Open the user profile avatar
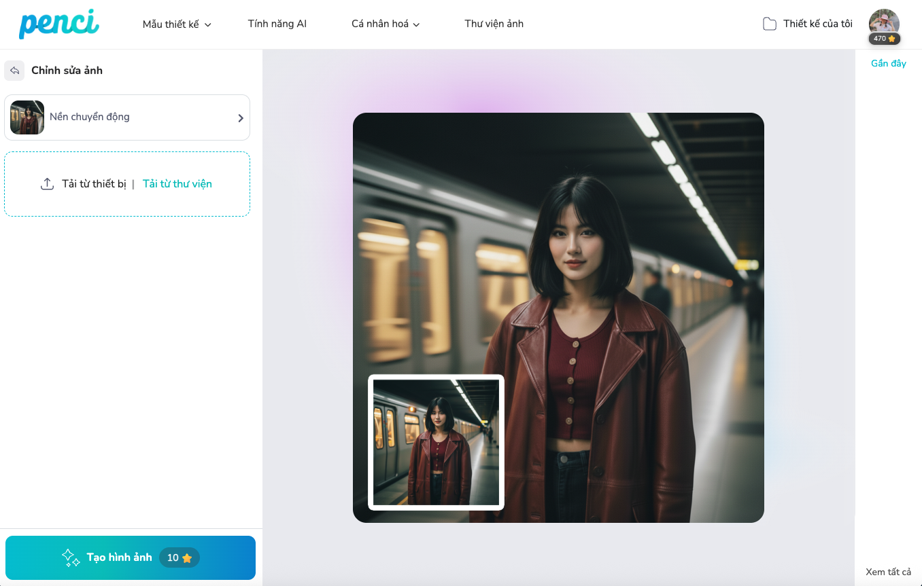 coord(884,22)
